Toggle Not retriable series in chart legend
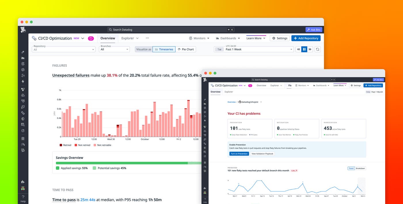 [102, 145]
